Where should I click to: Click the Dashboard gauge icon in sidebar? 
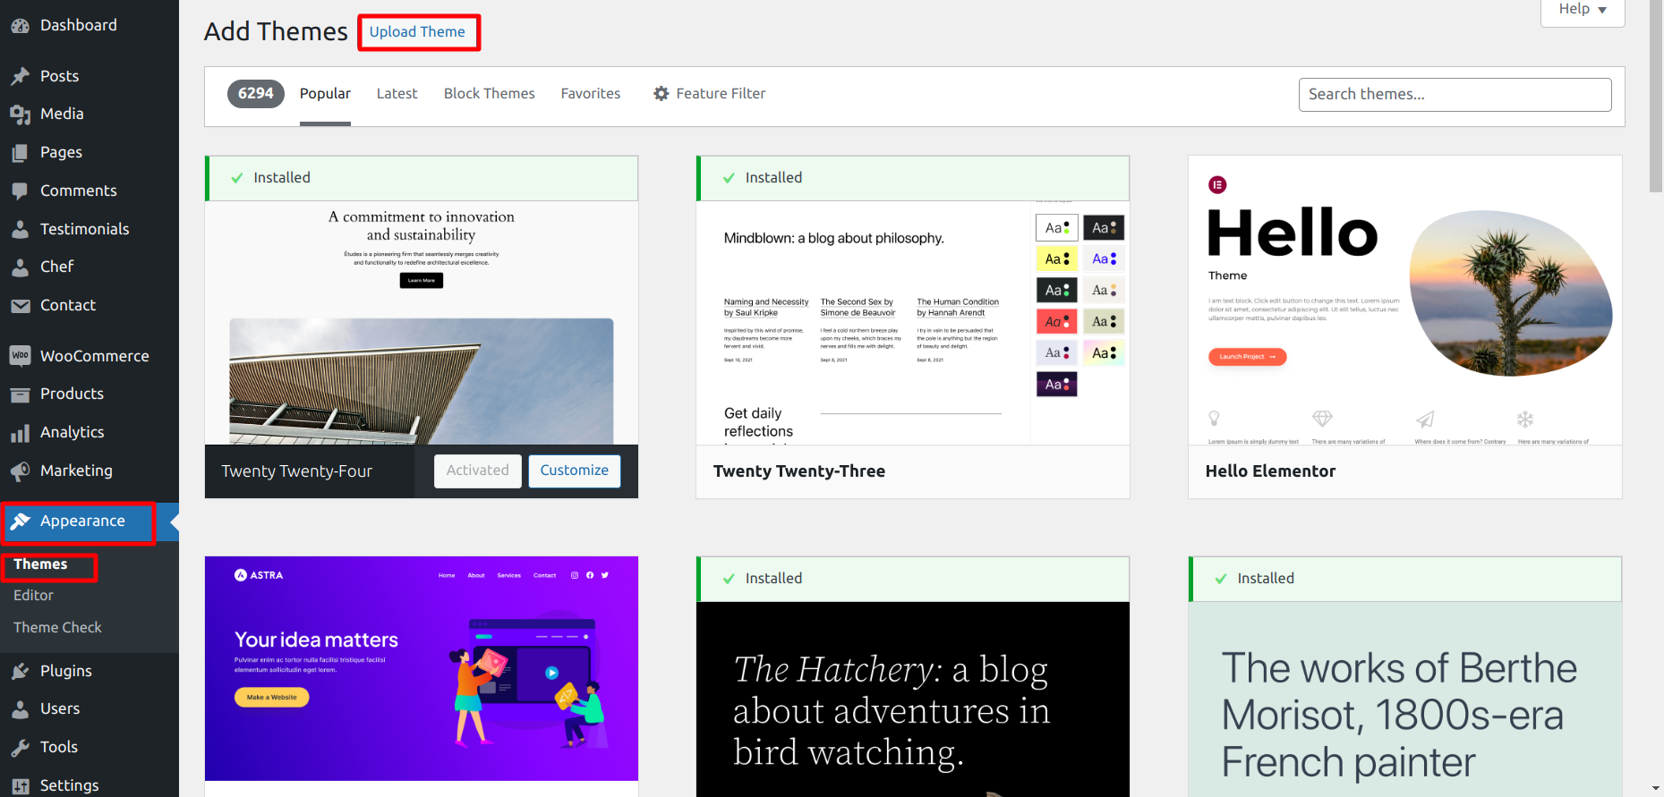pyautogui.click(x=20, y=26)
